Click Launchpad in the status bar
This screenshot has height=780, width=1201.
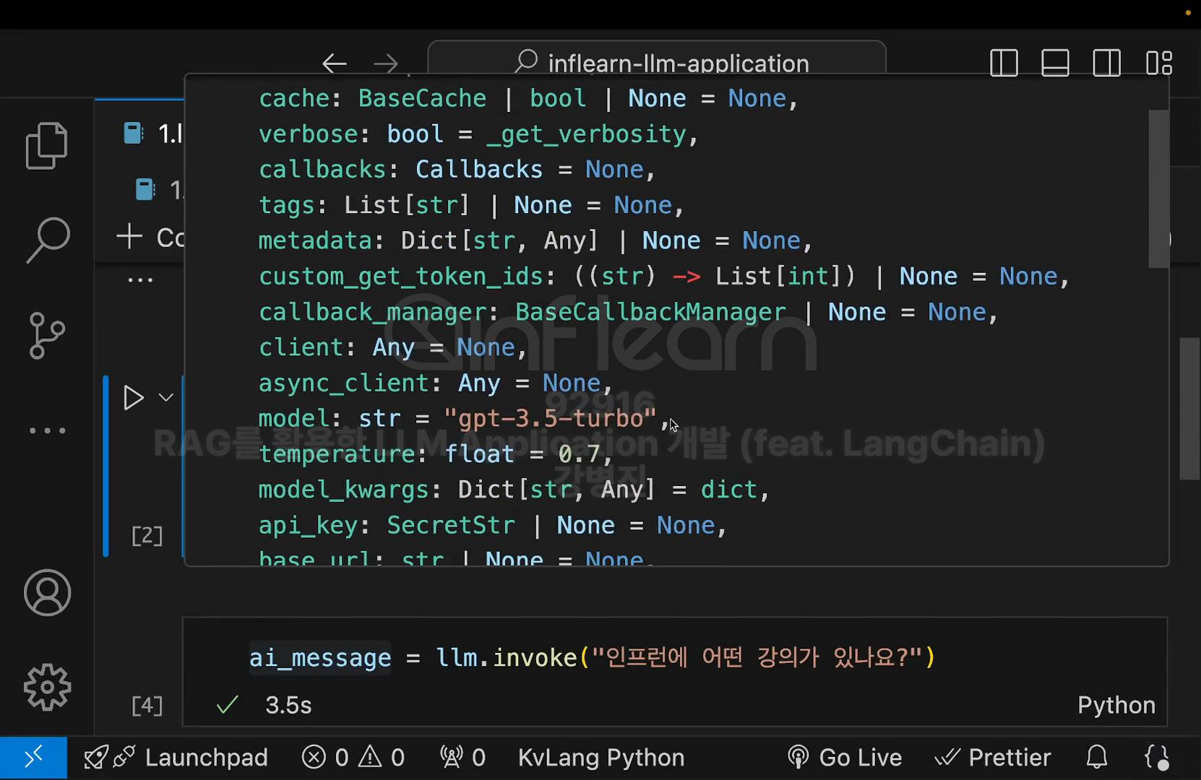[176, 758]
